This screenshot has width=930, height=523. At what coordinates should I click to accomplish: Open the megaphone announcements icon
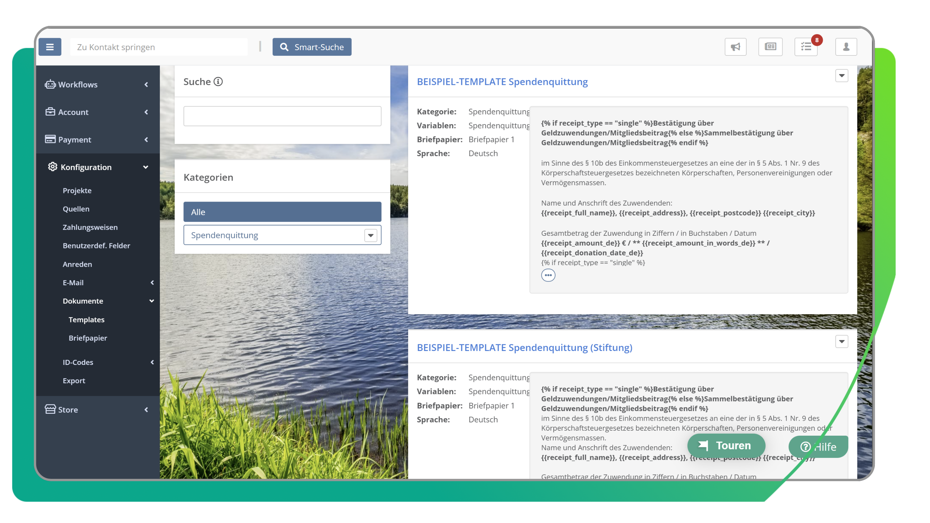click(735, 47)
